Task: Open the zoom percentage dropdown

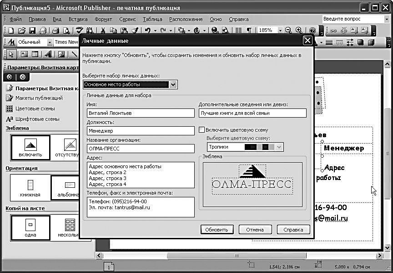Action: (x=281, y=31)
